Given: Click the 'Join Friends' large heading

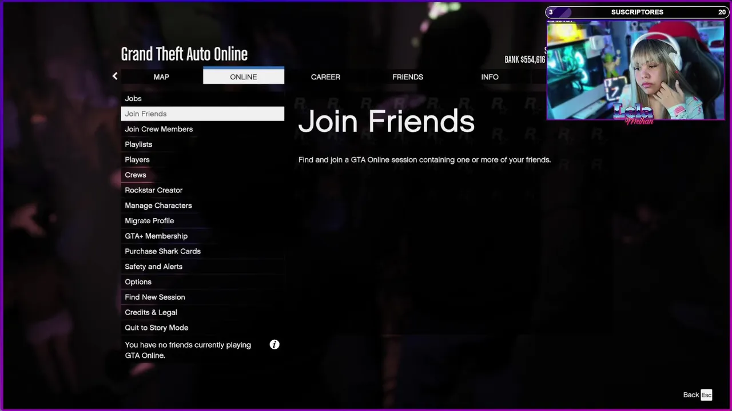Looking at the screenshot, I should click(387, 122).
